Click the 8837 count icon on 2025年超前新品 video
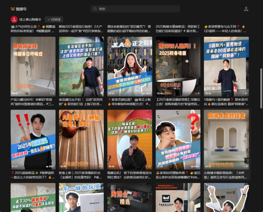 click(46, 166)
